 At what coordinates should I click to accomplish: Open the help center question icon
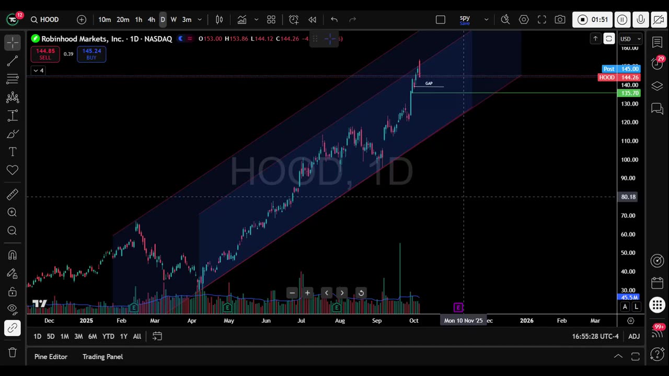[x=658, y=355]
